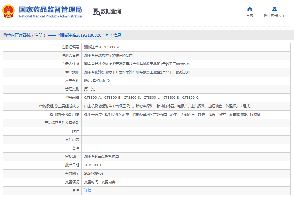
Task: Select the 注册人住所 address value
Action: coord(137,64)
